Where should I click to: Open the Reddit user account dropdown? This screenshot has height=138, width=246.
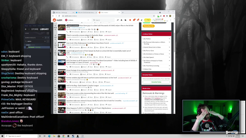(162, 20)
